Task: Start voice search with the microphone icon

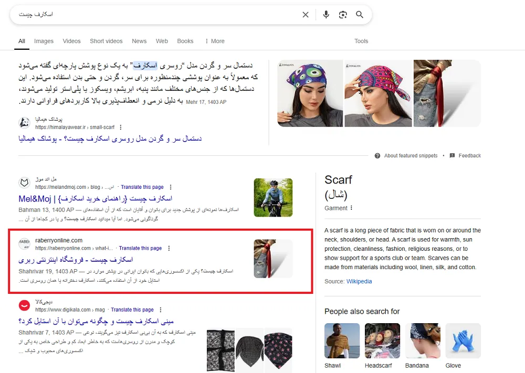Action: coord(326,15)
